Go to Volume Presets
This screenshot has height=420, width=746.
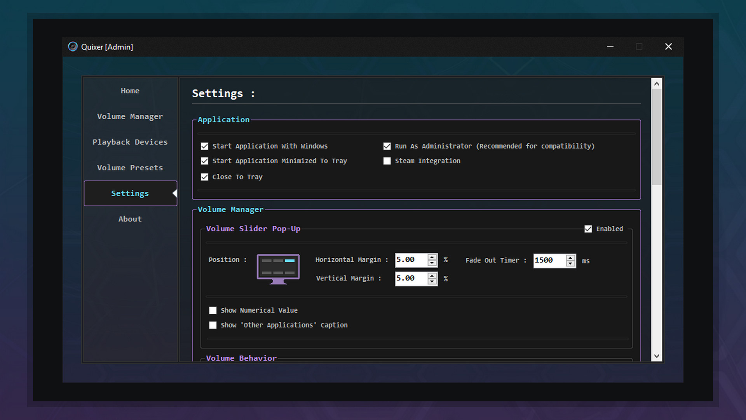click(x=130, y=168)
